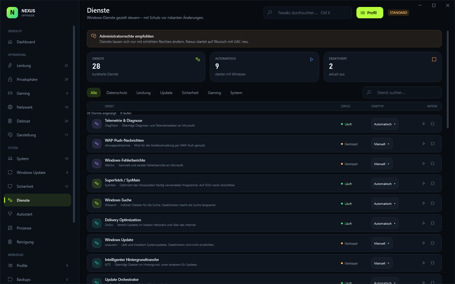Switch to the Leistung filter tab
The height and width of the screenshot is (284, 455).
pyautogui.click(x=143, y=93)
